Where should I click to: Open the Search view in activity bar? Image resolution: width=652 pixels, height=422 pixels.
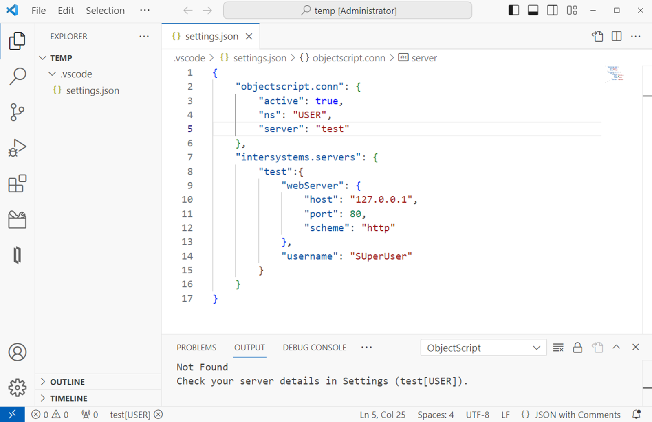click(17, 77)
